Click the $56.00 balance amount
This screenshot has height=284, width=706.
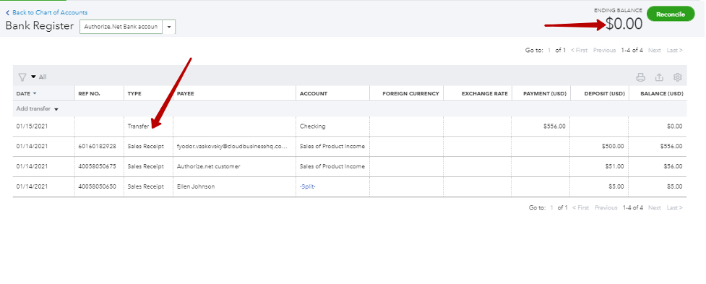[x=673, y=166]
